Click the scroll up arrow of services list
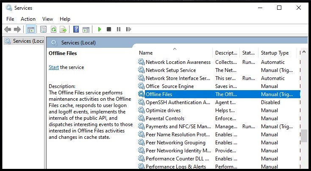The width and height of the screenshot is (311, 171). 304,52
